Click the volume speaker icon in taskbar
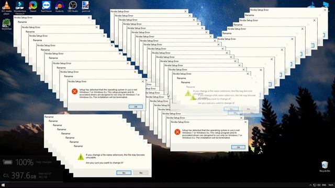This screenshot has height=188, width=335. [319, 185]
